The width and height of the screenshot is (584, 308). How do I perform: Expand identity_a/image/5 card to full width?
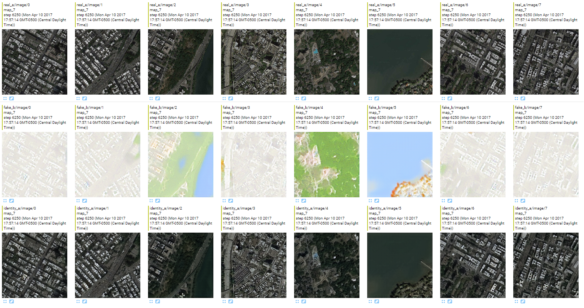click(370, 301)
